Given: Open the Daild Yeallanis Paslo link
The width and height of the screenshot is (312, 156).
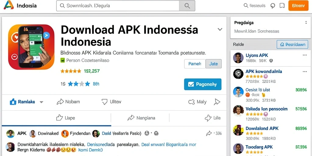Looking at the screenshot, I should pyautogui.click(x=122, y=133).
